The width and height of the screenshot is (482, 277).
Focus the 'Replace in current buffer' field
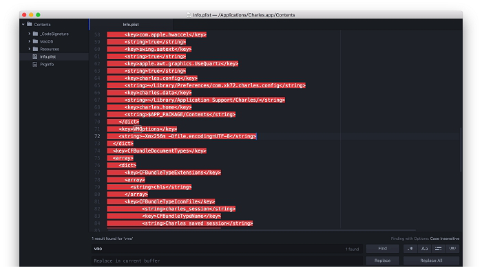pyautogui.click(x=227, y=261)
